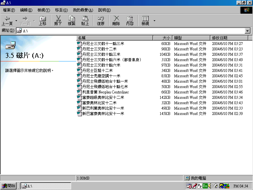253x190 pixels.
Task: Click the Windows logo throbber icon
Action: (x=246, y=10)
